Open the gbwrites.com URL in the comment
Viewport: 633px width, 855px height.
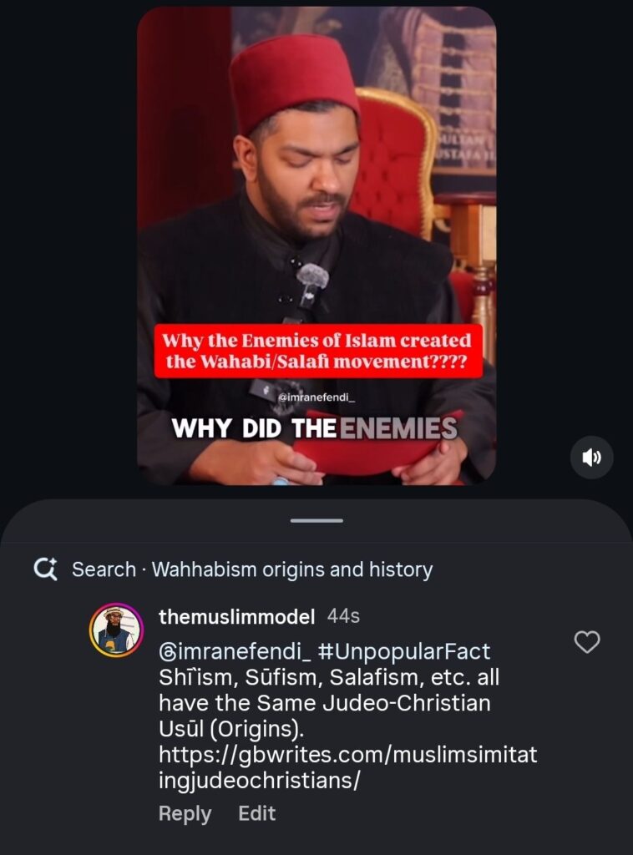(x=348, y=768)
